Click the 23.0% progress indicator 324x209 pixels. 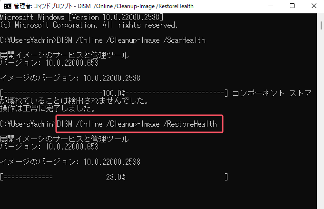pos(116,177)
